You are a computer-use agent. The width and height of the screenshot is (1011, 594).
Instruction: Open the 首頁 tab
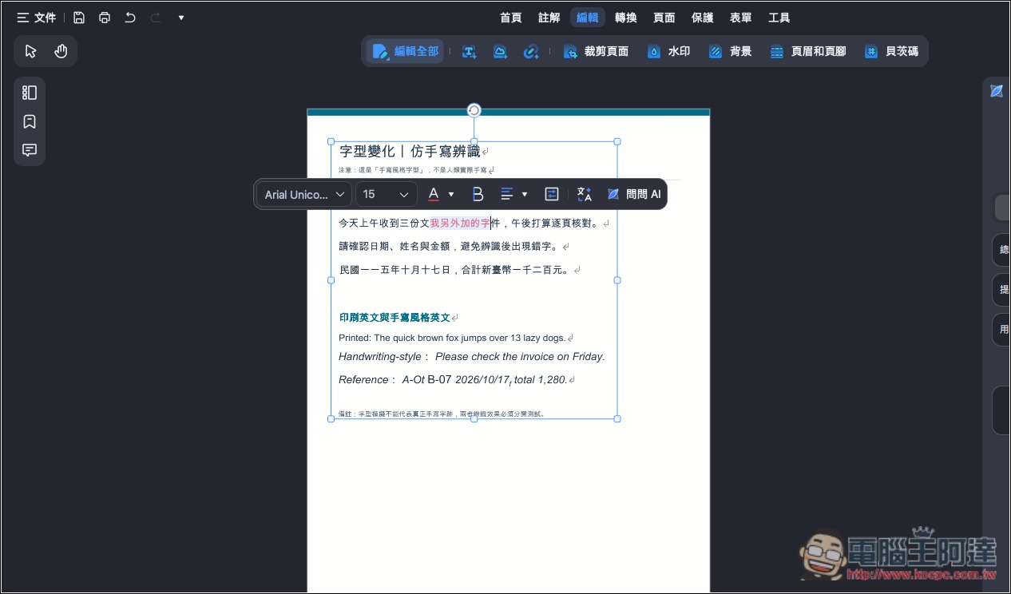coord(511,18)
